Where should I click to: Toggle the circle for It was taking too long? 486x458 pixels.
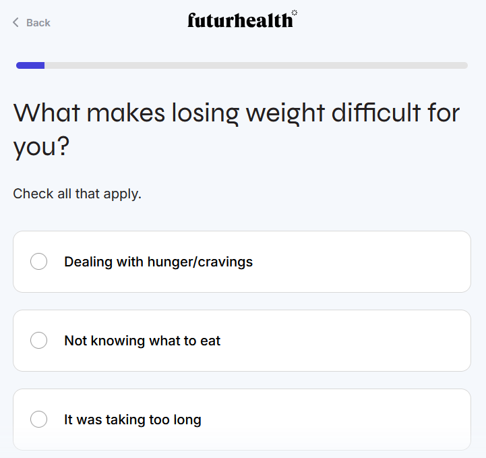(x=39, y=420)
